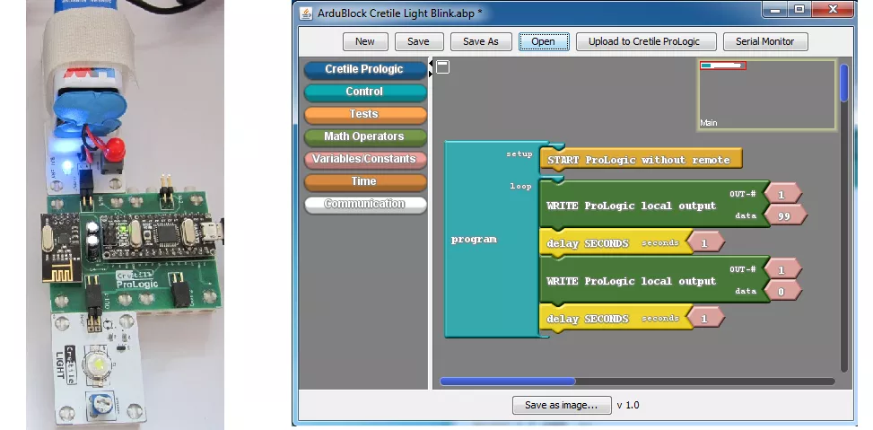Click the Open button
Image resolution: width=873 pixels, height=430 pixels.
pyautogui.click(x=544, y=41)
